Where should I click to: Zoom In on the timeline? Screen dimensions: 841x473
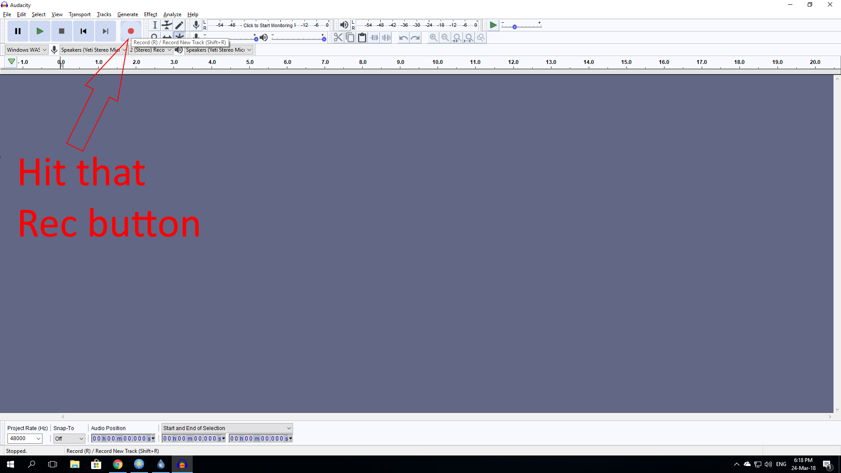tap(433, 38)
